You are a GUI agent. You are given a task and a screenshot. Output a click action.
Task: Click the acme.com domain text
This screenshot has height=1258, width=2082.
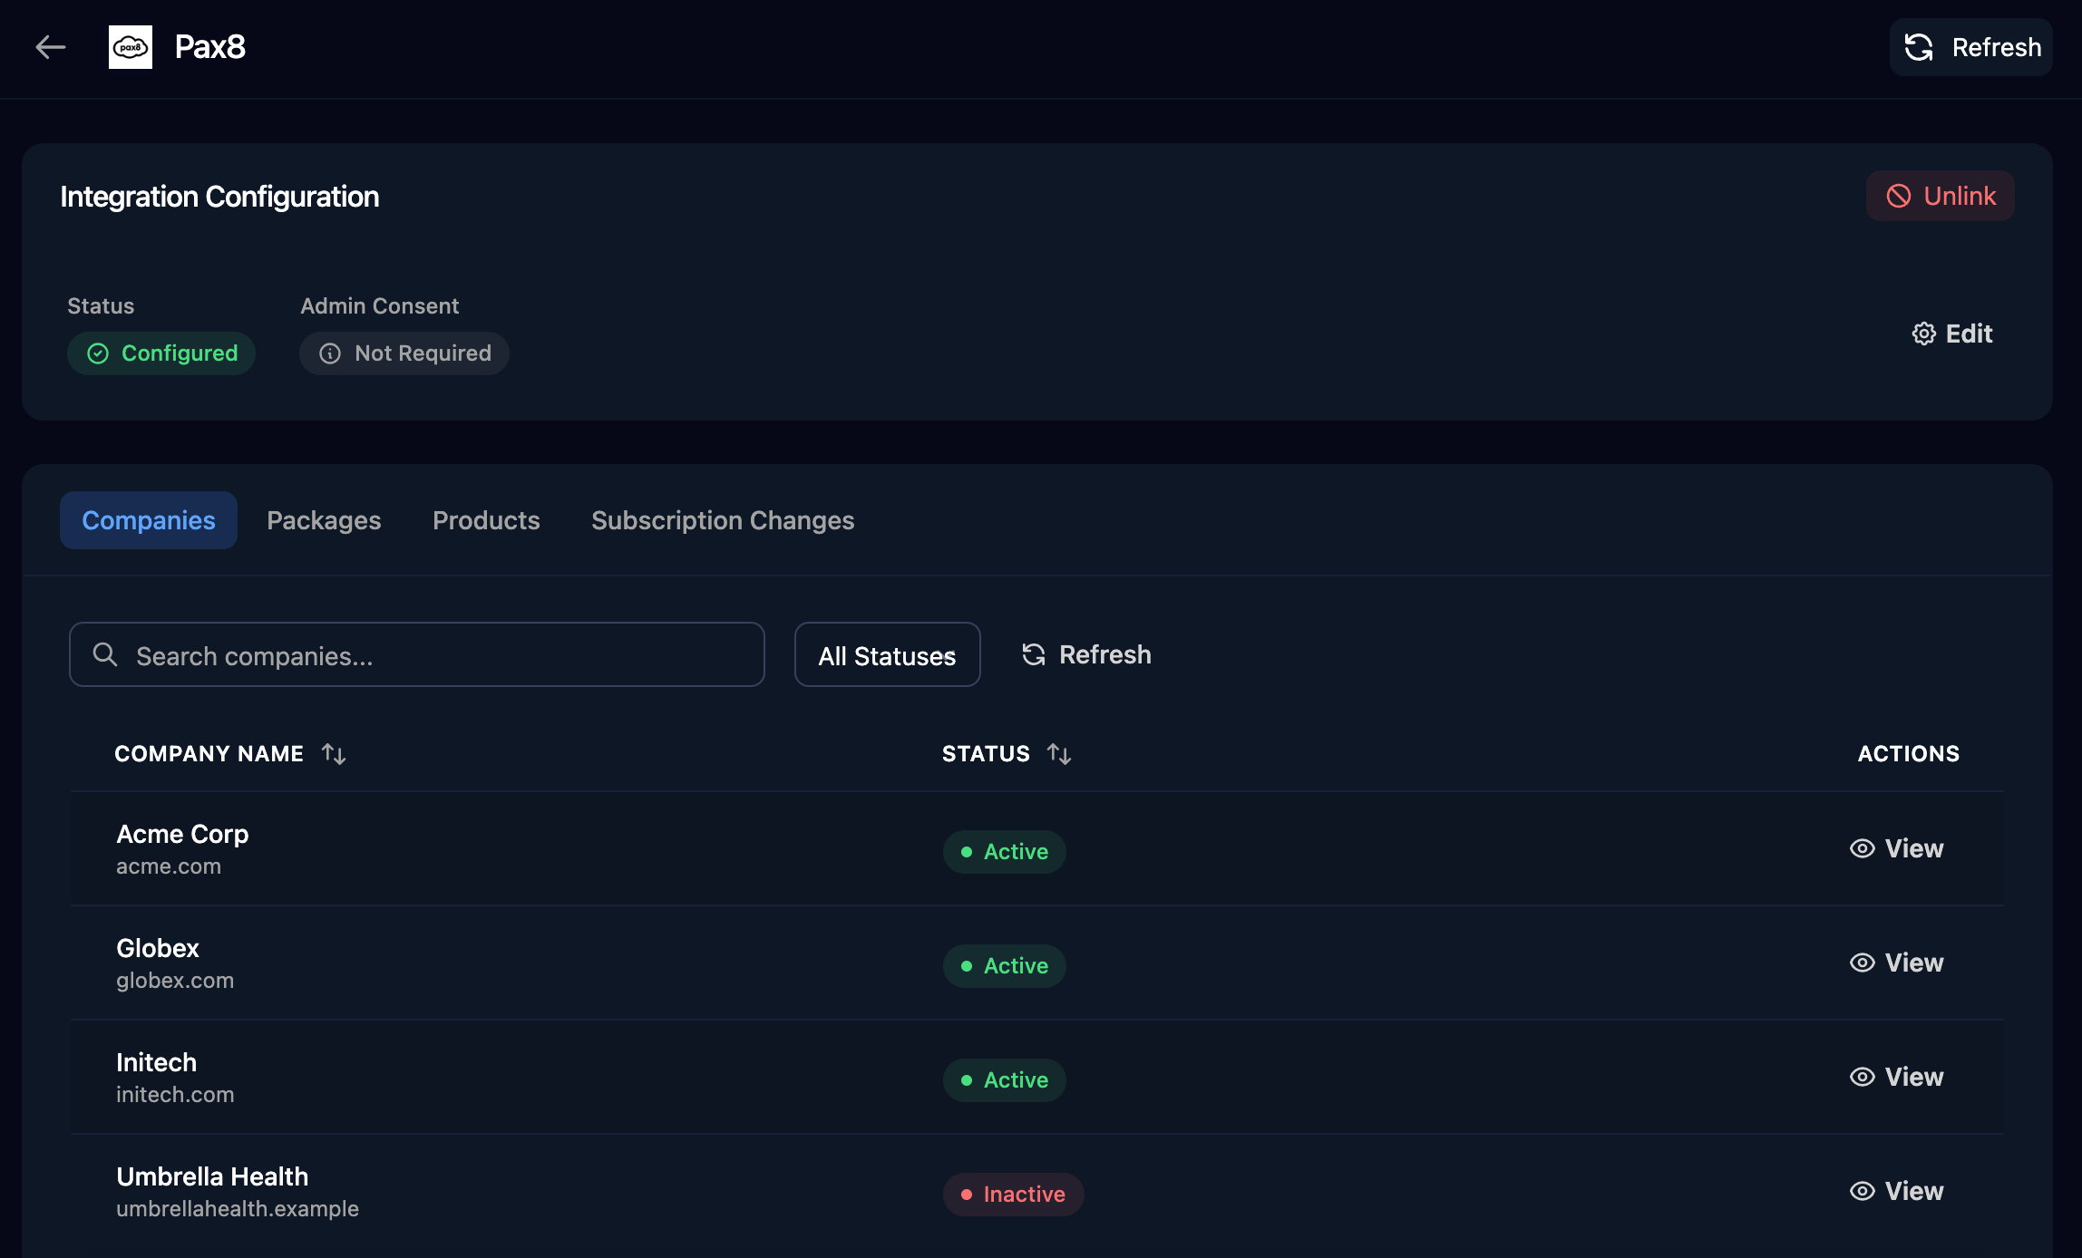point(169,866)
